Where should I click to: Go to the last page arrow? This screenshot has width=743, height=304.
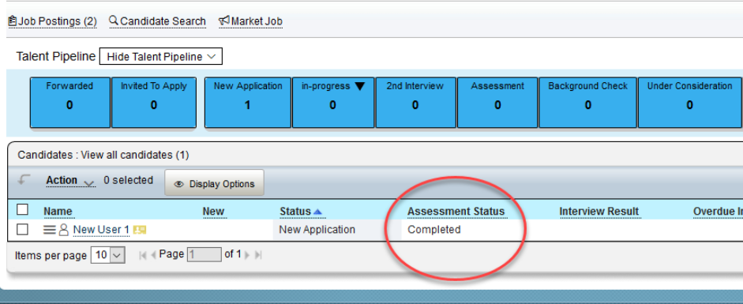(258, 255)
